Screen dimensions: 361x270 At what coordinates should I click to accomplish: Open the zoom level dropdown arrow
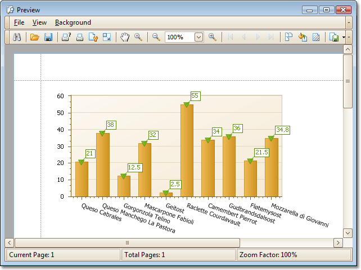(198, 37)
